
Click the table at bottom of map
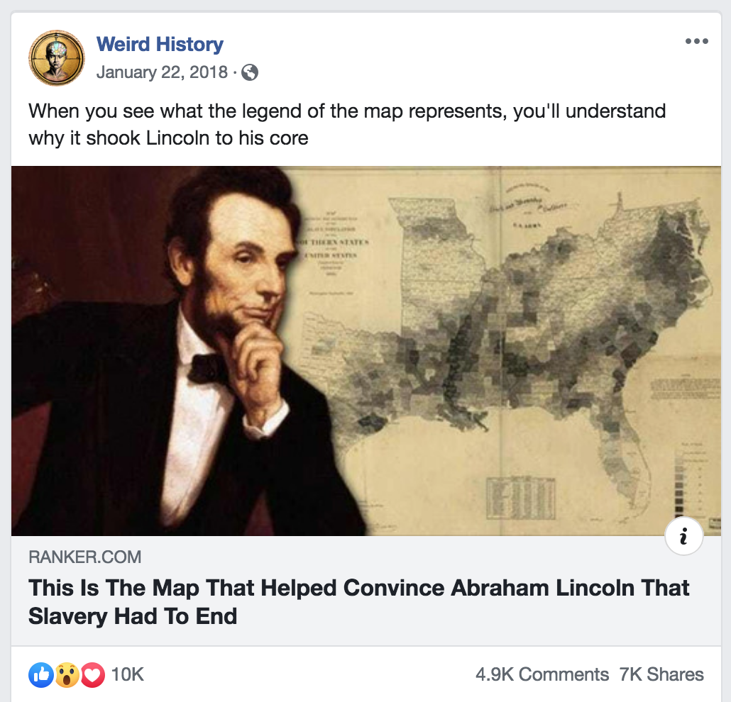[521, 498]
